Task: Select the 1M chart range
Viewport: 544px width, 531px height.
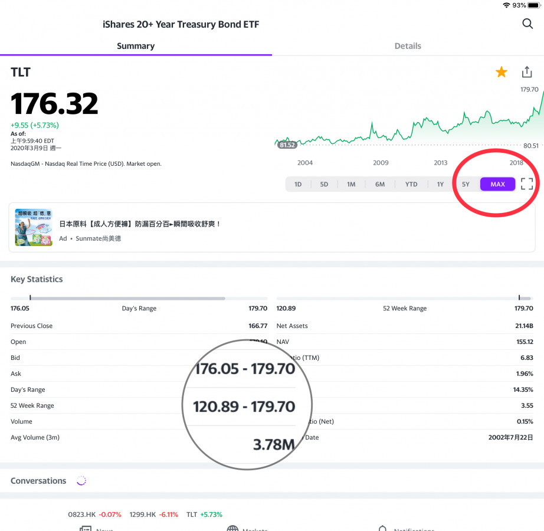Action: click(x=351, y=184)
